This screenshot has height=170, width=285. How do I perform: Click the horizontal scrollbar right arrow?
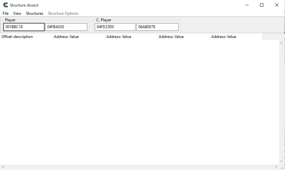pos(276,167)
